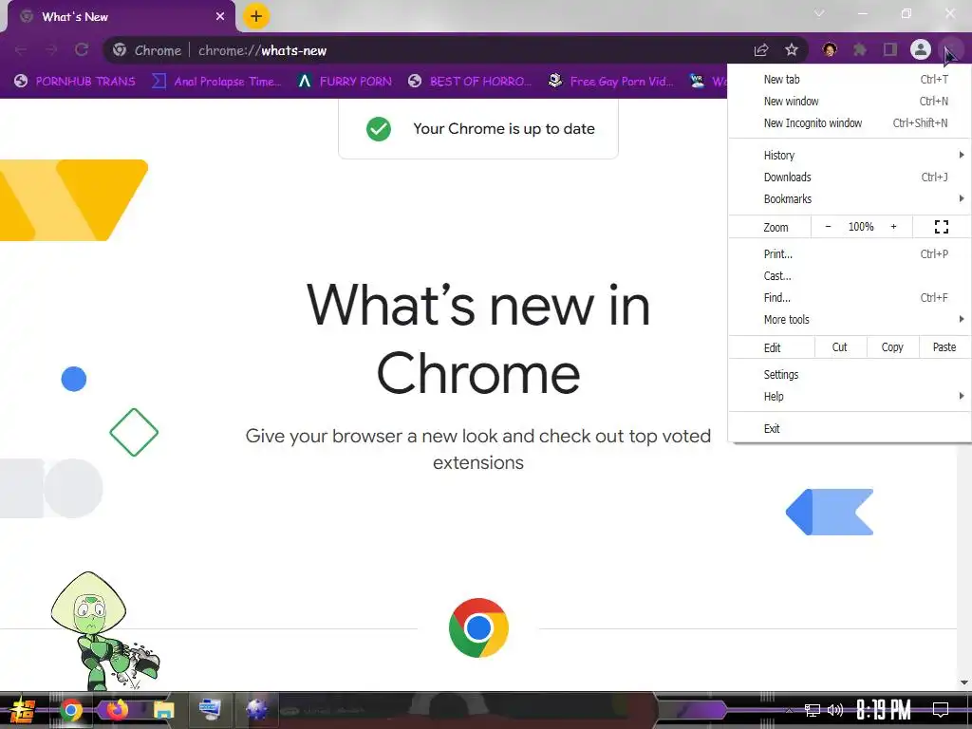Click the address bar showing chrome://whats-new
The width and height of the screenshot is (972, 729).
pos(455,50)
